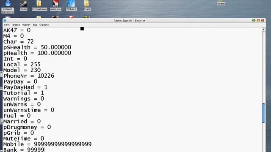Screen dimensions: 271x152
Task: Click the 'MuteTime = 0' line
Action: [x=24, y=138]
